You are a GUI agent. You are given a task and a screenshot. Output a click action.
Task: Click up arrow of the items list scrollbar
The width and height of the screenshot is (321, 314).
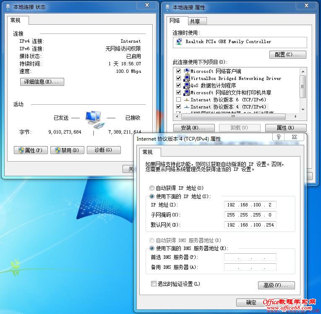303,72
